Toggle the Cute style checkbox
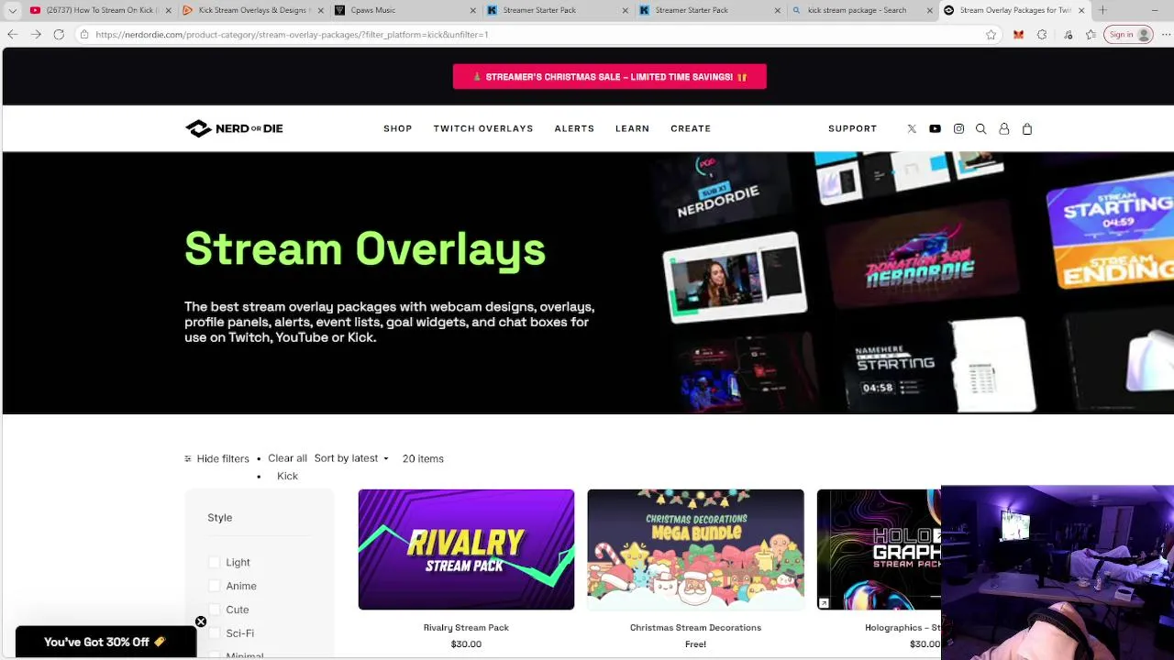The image size is (1174, 660). tap(215, 610)
